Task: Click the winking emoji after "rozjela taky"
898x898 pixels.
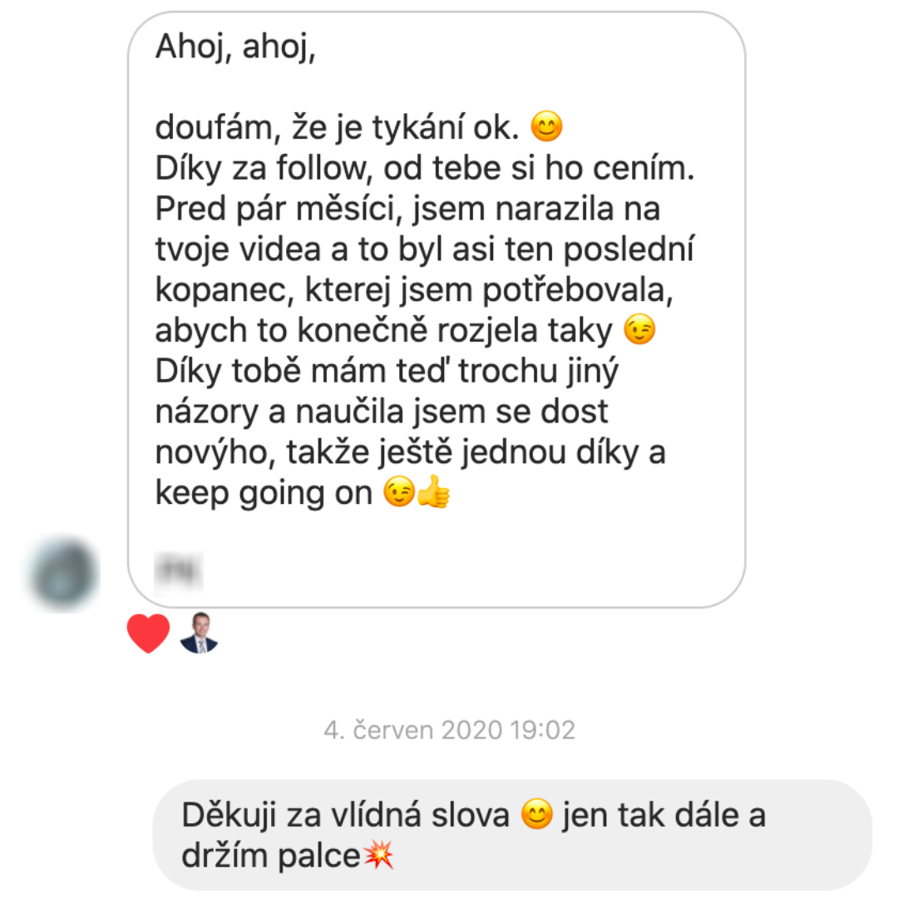Action: pos(639,329)
